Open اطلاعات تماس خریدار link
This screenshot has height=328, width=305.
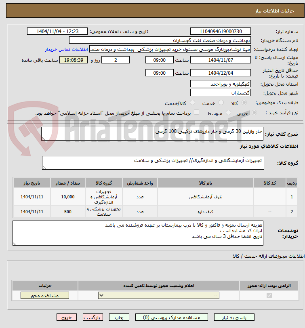pyautogui.click(x=66, y=49)
